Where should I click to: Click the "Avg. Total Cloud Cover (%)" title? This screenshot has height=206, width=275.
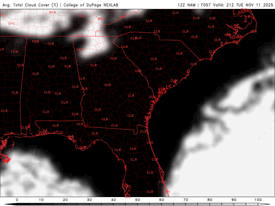30,5
